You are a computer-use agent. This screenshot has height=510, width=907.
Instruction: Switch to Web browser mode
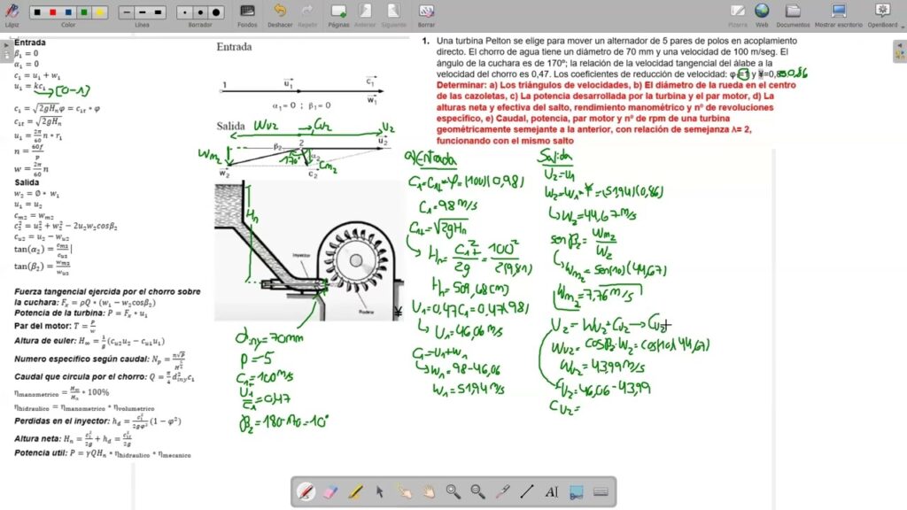[x=762, y=12]
